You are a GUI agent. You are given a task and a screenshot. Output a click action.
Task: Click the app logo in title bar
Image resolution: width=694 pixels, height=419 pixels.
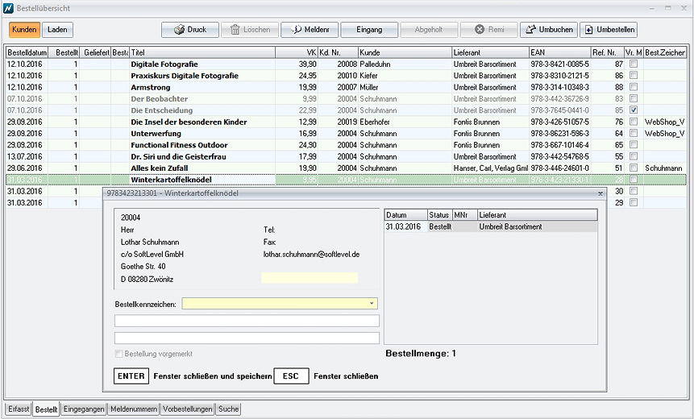point(8,7)
